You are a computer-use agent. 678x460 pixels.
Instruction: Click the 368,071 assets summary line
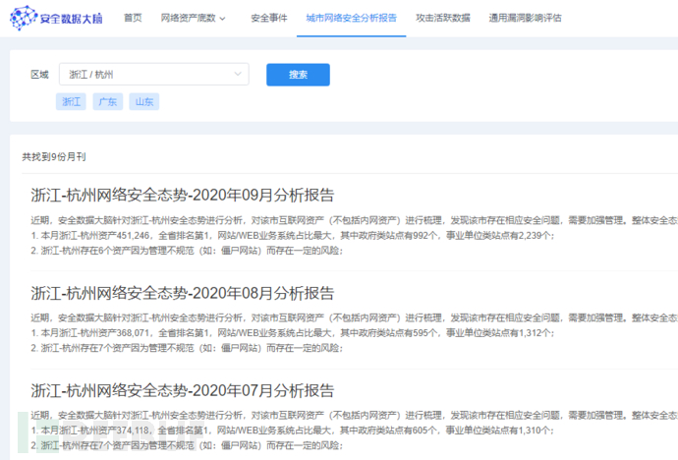295,333
